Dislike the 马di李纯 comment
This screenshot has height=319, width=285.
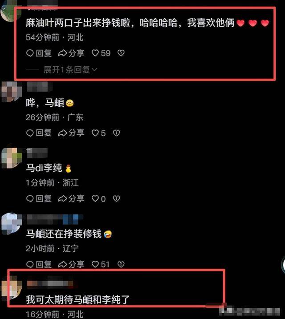point(116,198)
